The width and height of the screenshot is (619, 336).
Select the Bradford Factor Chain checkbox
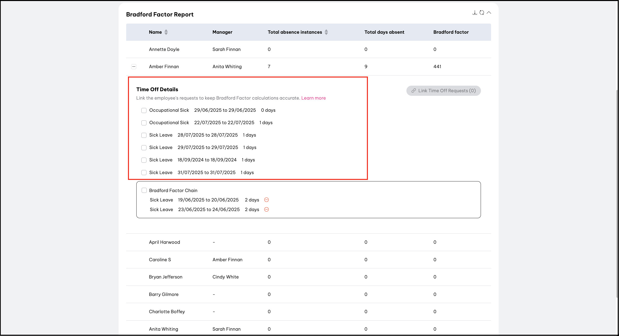pos(144,191)
